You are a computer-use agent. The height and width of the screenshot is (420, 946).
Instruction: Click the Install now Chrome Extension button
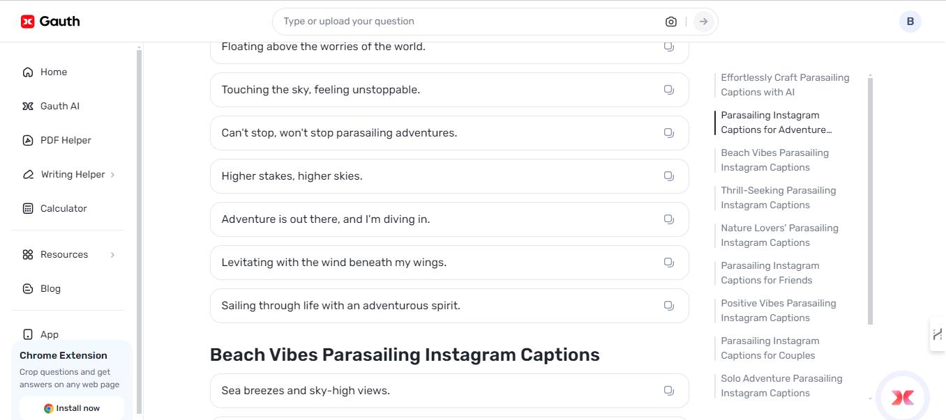coord(72,407)
